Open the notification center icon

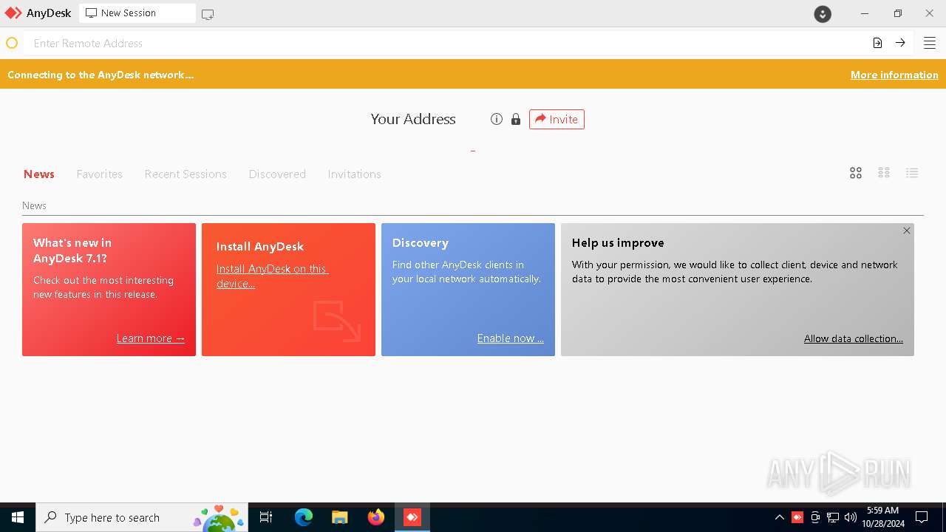922,517
